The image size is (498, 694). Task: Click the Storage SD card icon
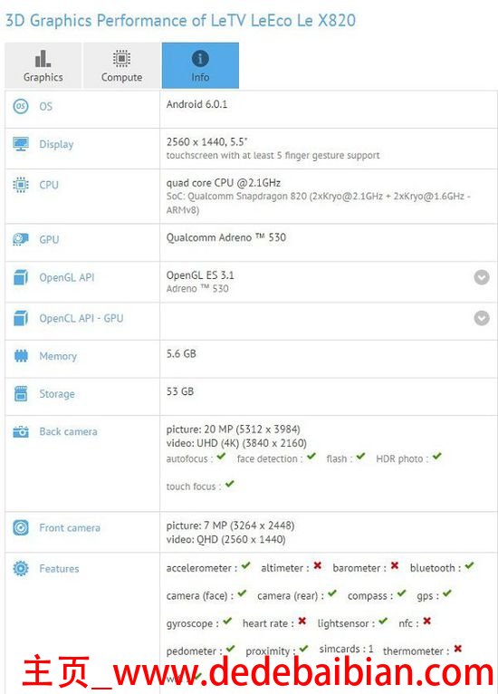(21, 393)
